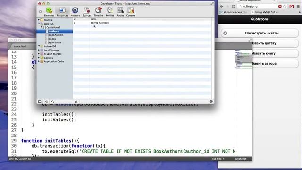Open the Chrome menu hamburger icon
This screenshot has height=170, width=302.
coord(298,6)
